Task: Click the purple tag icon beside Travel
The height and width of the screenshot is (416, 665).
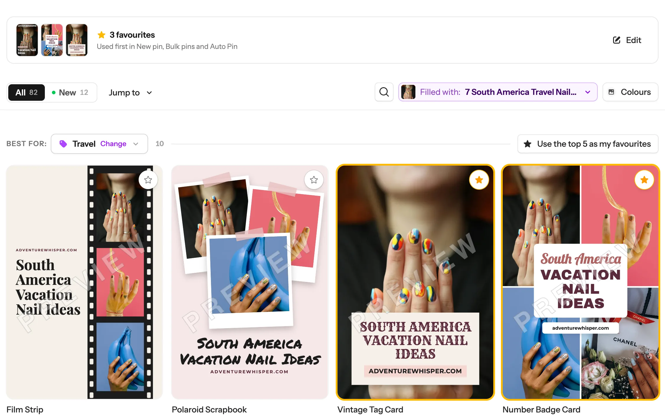Action: click(x=63, y=144)
